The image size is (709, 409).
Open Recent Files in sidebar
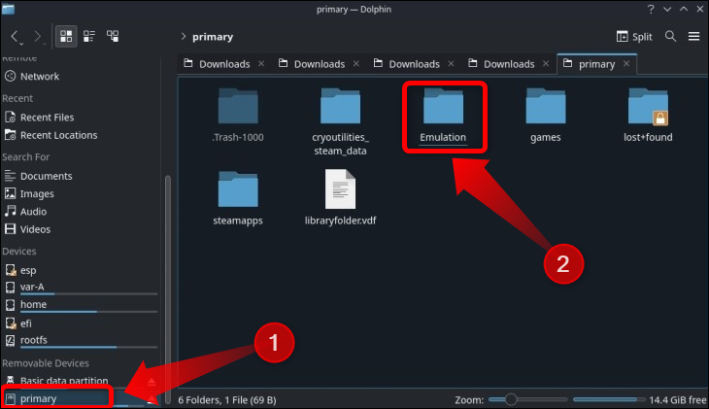47,117
